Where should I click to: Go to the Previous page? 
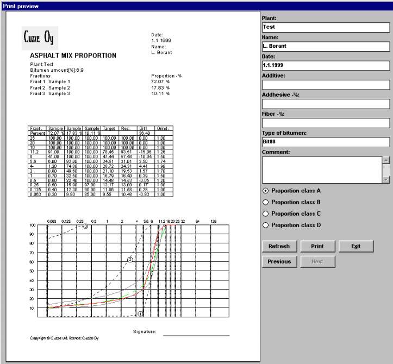click(x=279, y=261)
